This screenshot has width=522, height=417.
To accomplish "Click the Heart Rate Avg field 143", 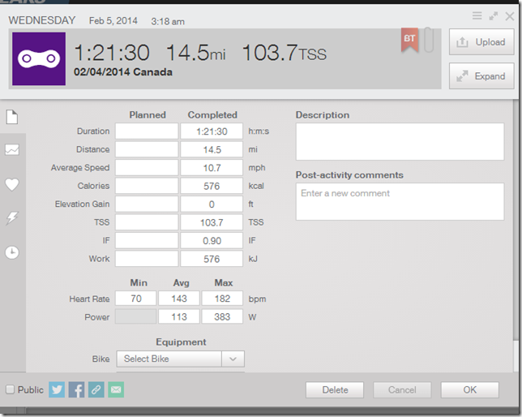I will point(179,299).
